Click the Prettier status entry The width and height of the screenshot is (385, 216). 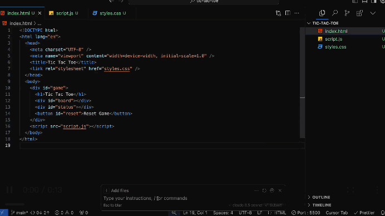tap(364, 213)
